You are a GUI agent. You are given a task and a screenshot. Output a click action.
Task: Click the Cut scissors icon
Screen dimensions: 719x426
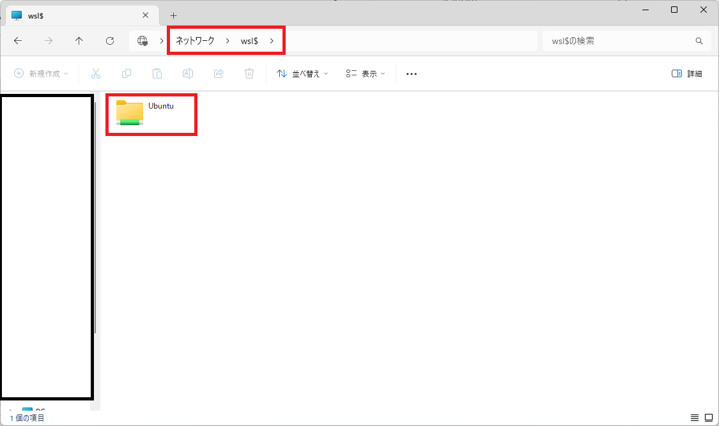tap(96, 73)
